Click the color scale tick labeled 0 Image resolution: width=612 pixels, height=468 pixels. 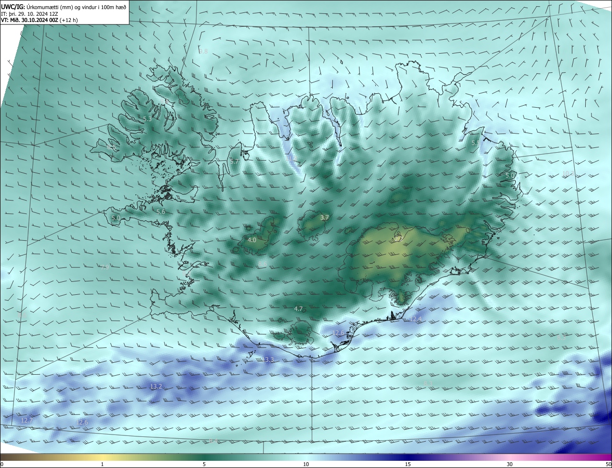pyautogui.click(x=2, y=464)
